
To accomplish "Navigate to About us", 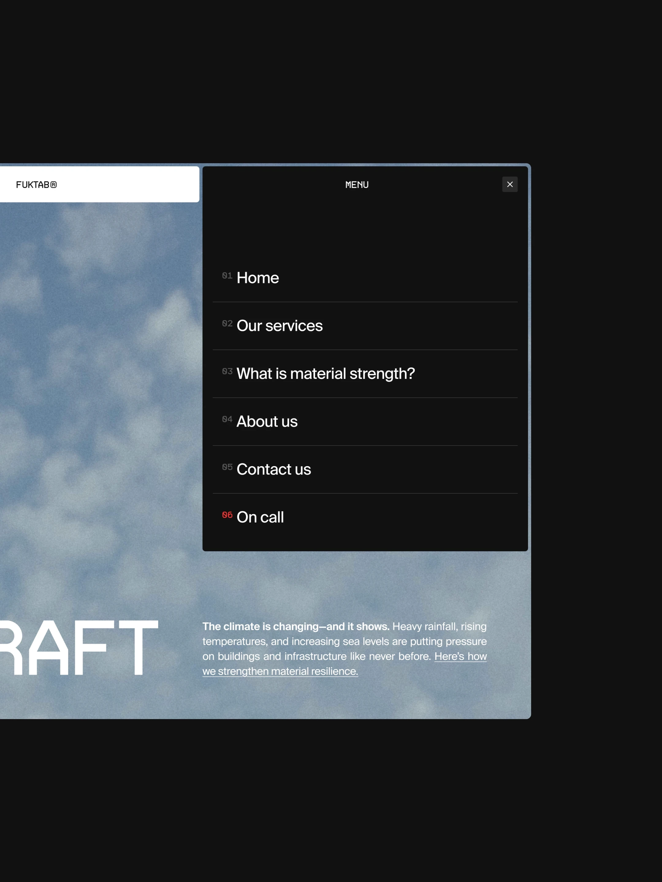I will [x=267, y=421].
